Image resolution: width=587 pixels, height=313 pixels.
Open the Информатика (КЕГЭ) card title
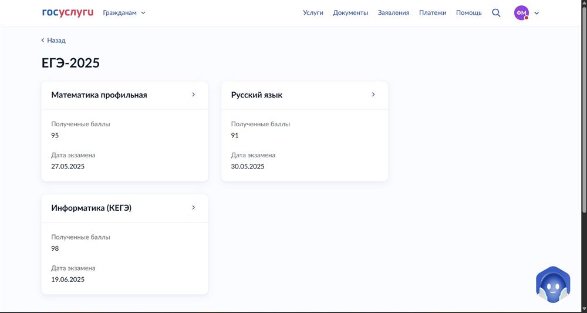coord(92,208)
